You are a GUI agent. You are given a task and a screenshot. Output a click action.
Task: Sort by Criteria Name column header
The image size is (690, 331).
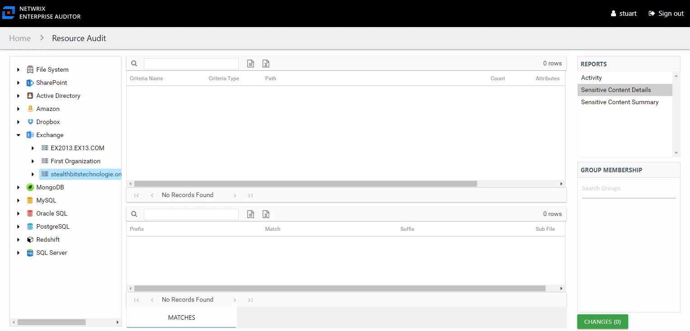(147, 78)
